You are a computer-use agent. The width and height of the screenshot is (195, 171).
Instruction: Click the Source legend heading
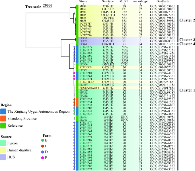coord(6,137)
